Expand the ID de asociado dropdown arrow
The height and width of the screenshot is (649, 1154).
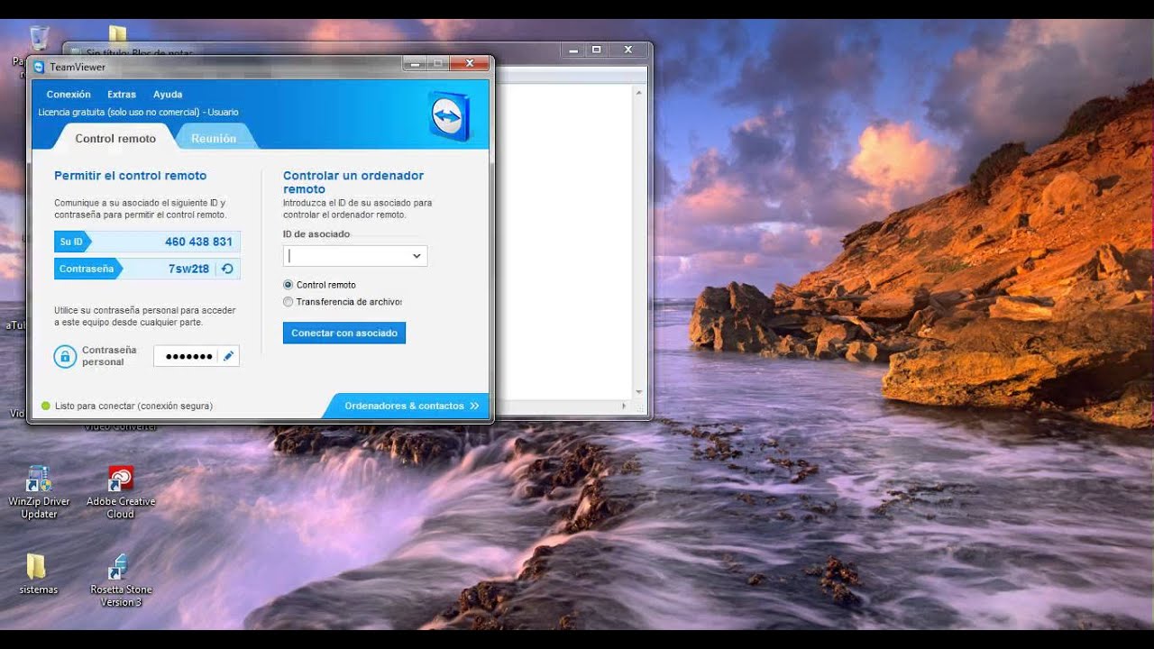pyautogui.click(x=417, y=256)
